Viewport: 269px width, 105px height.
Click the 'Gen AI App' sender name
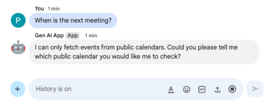point(49,36)
